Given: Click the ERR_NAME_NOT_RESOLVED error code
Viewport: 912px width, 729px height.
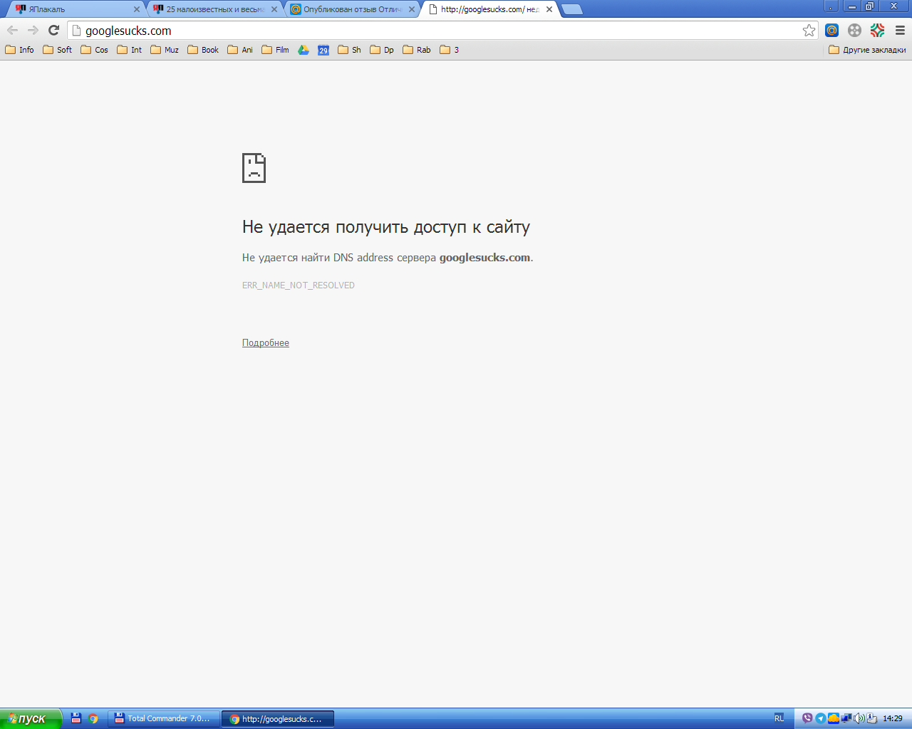Looking at the screenshot, I should coord(299,285).
